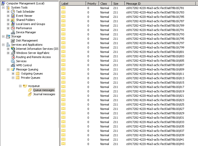
Task: Sort by the Label column header
Action: pyautogui.click(x=73, y=4)
